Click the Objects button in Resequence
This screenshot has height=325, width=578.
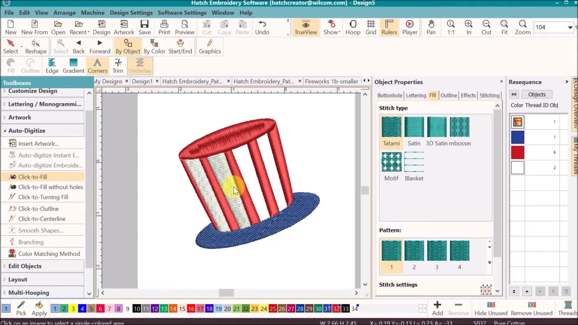pyautogui.click(x=537, y=94)
